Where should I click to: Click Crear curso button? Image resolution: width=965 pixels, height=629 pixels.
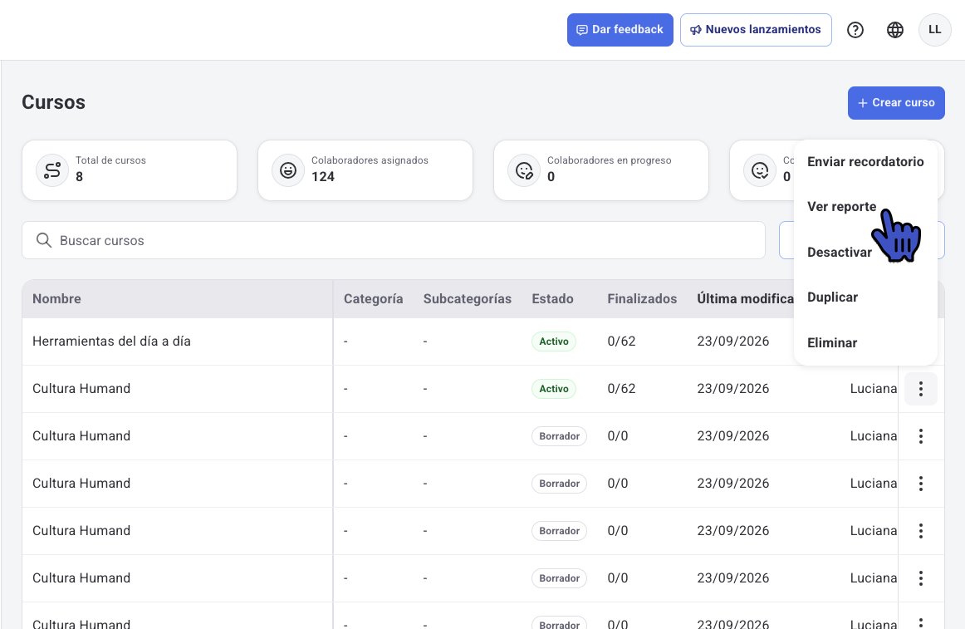click(x=896, y=103)
